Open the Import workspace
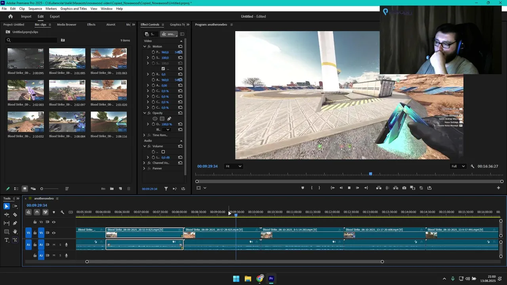 pos(26,17)
